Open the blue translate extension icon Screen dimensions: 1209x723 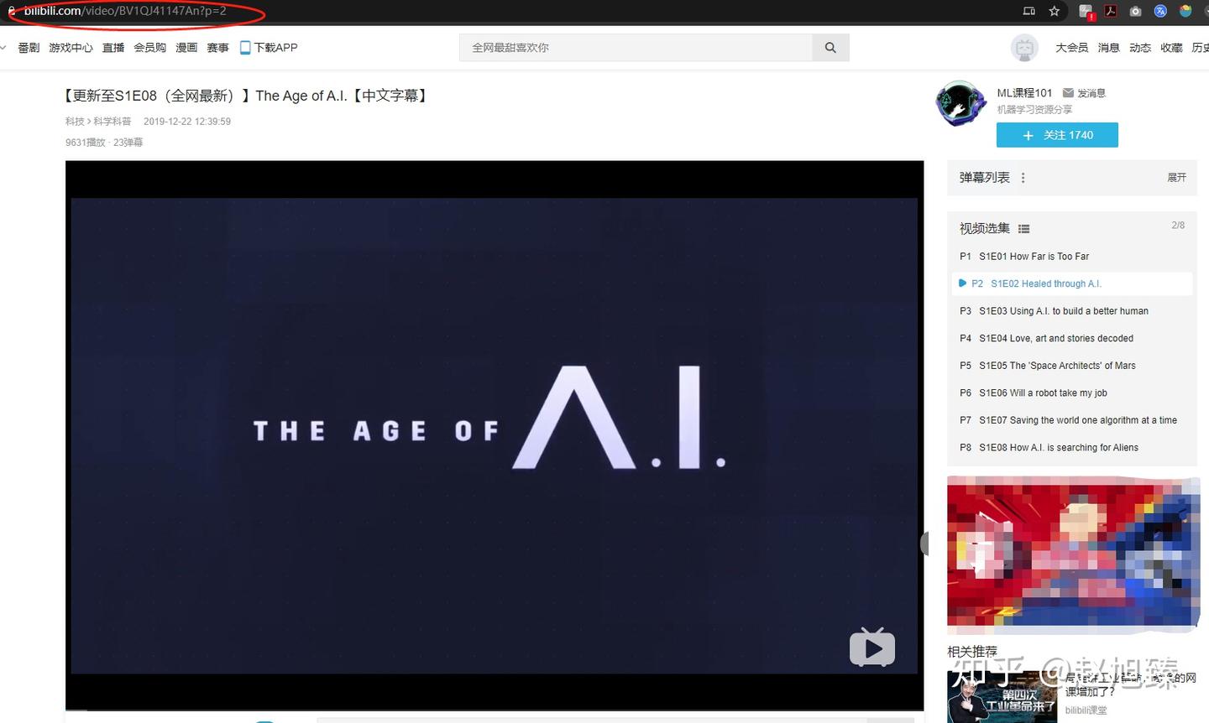click(1160, 11)
